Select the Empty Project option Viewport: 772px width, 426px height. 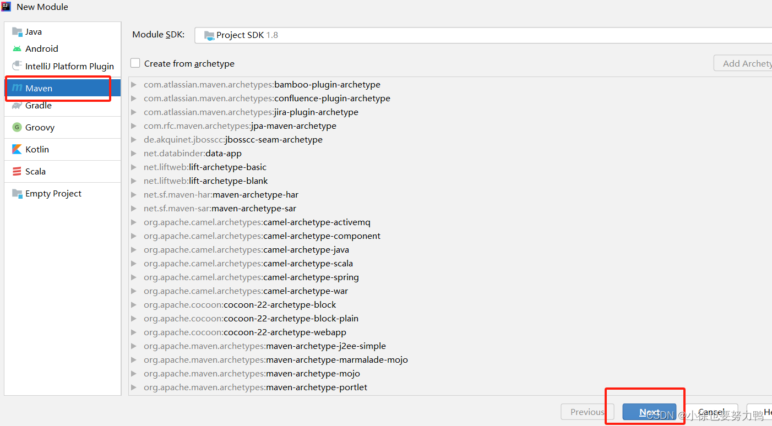click(x=63, y=193)
